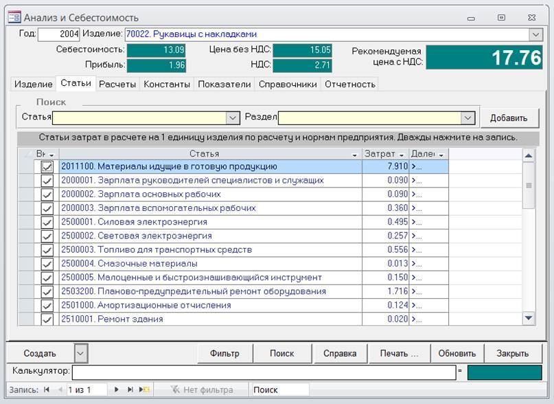Image resolution: width=554 pixels, height=404 pixels.
Task: Open the 'Затрат' column filter arrow
Action: point(402,154)
